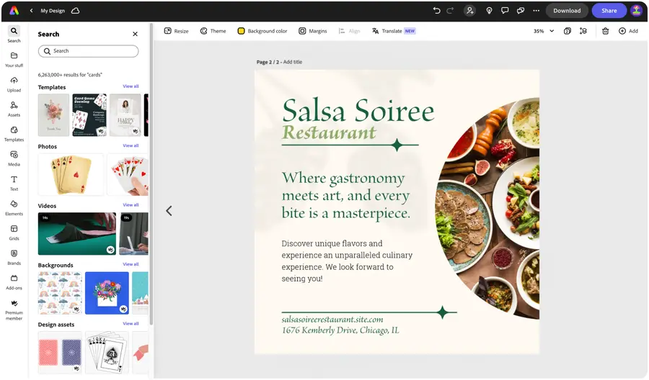Click View all for Templates

131,86
